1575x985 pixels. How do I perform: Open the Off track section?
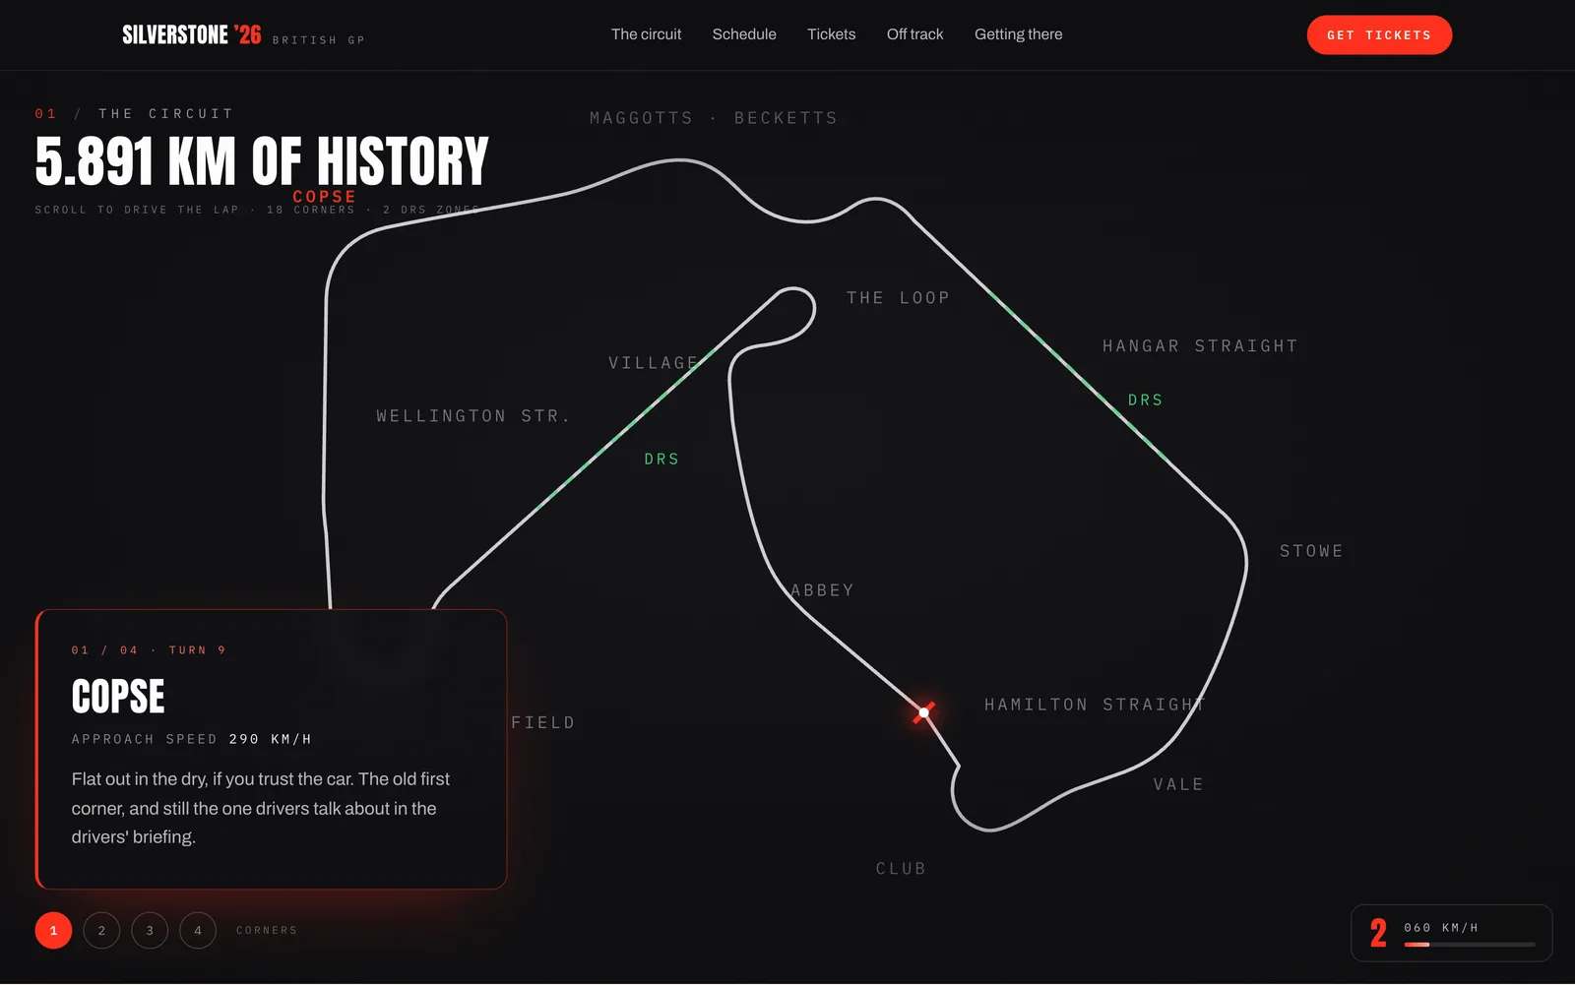pos(914,34)
